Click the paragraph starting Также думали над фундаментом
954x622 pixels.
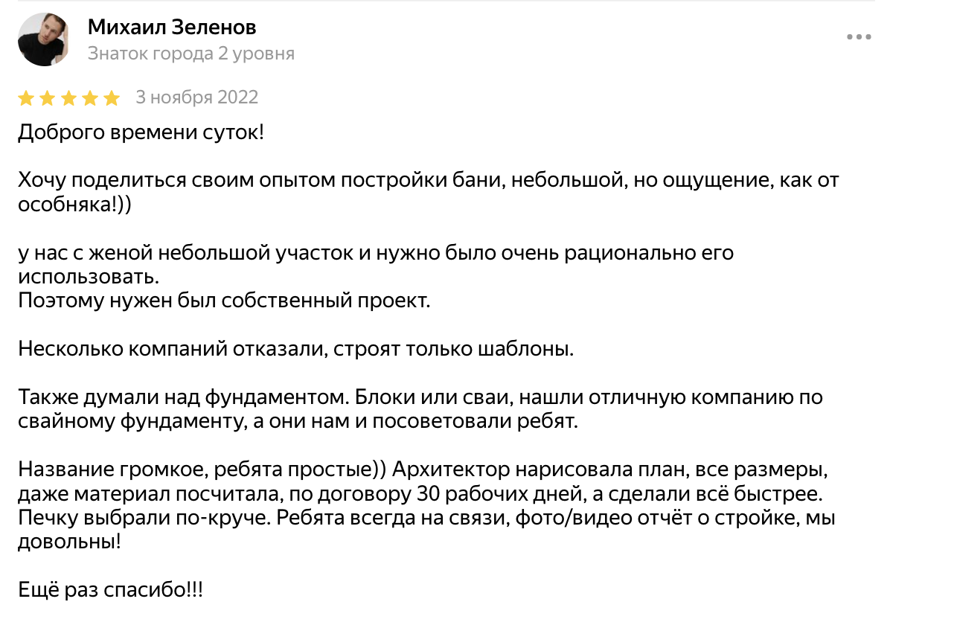click(420, 409)
